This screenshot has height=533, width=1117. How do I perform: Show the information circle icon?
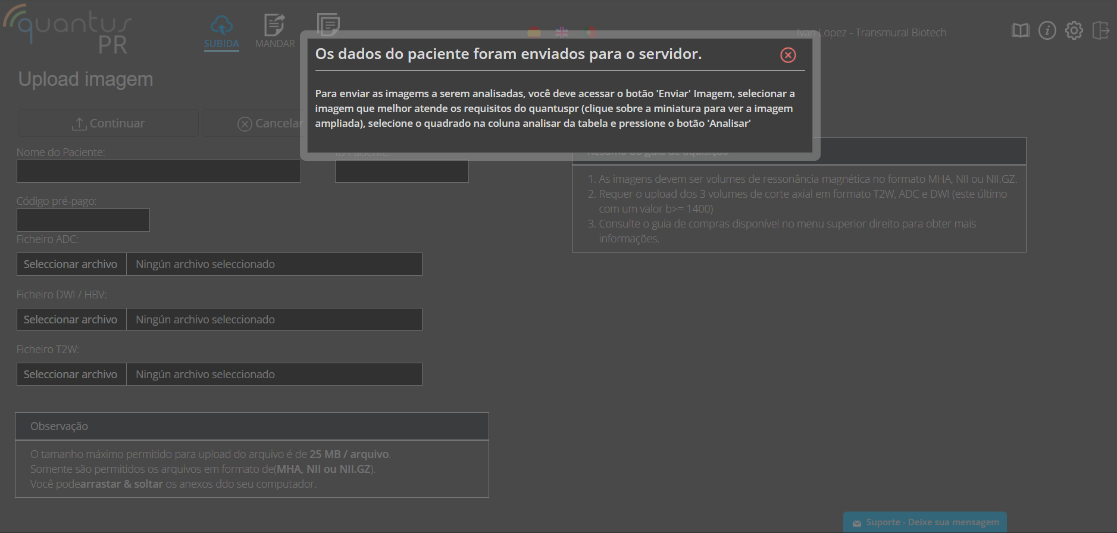(x=1047, y=30)
